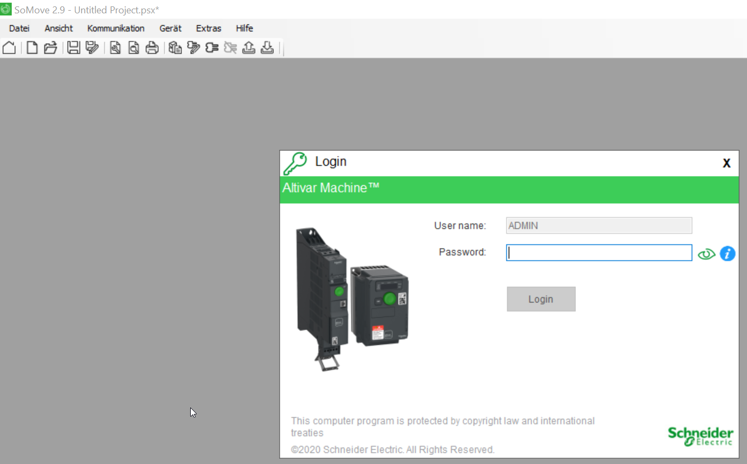This screenshot has height=464, width=747.
Task: Click the greyed-out disconnect plug icon
Action: click(x=230, y=48)
